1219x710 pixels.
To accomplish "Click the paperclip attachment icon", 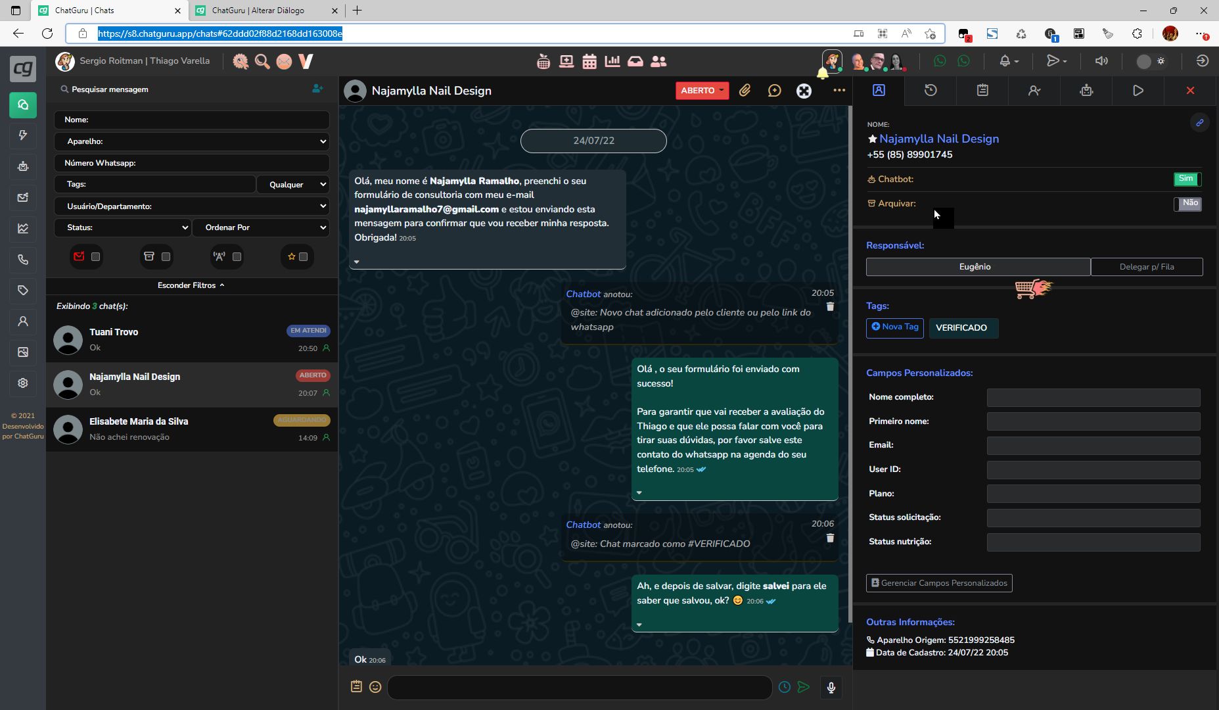I will pyautogui.click(x=745, y=91).
